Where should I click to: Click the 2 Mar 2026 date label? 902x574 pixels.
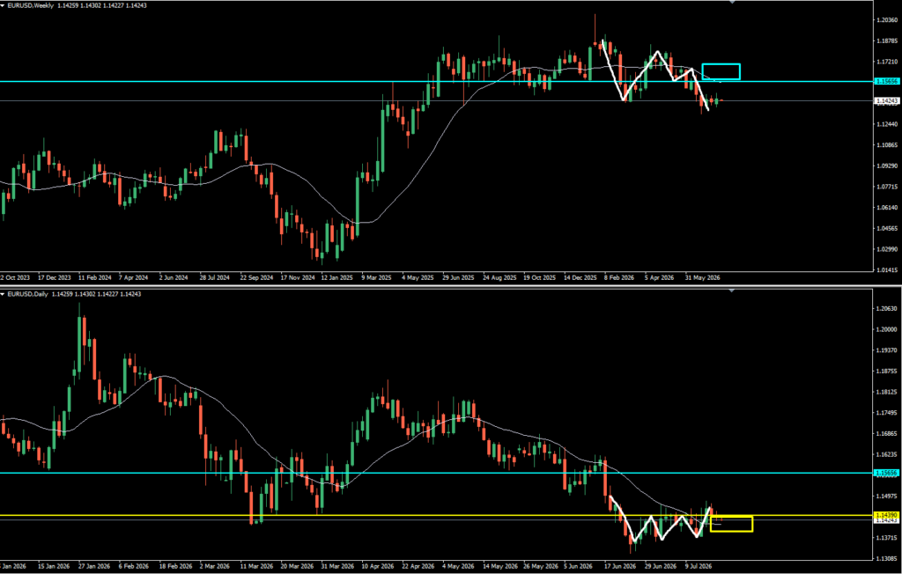214,566
